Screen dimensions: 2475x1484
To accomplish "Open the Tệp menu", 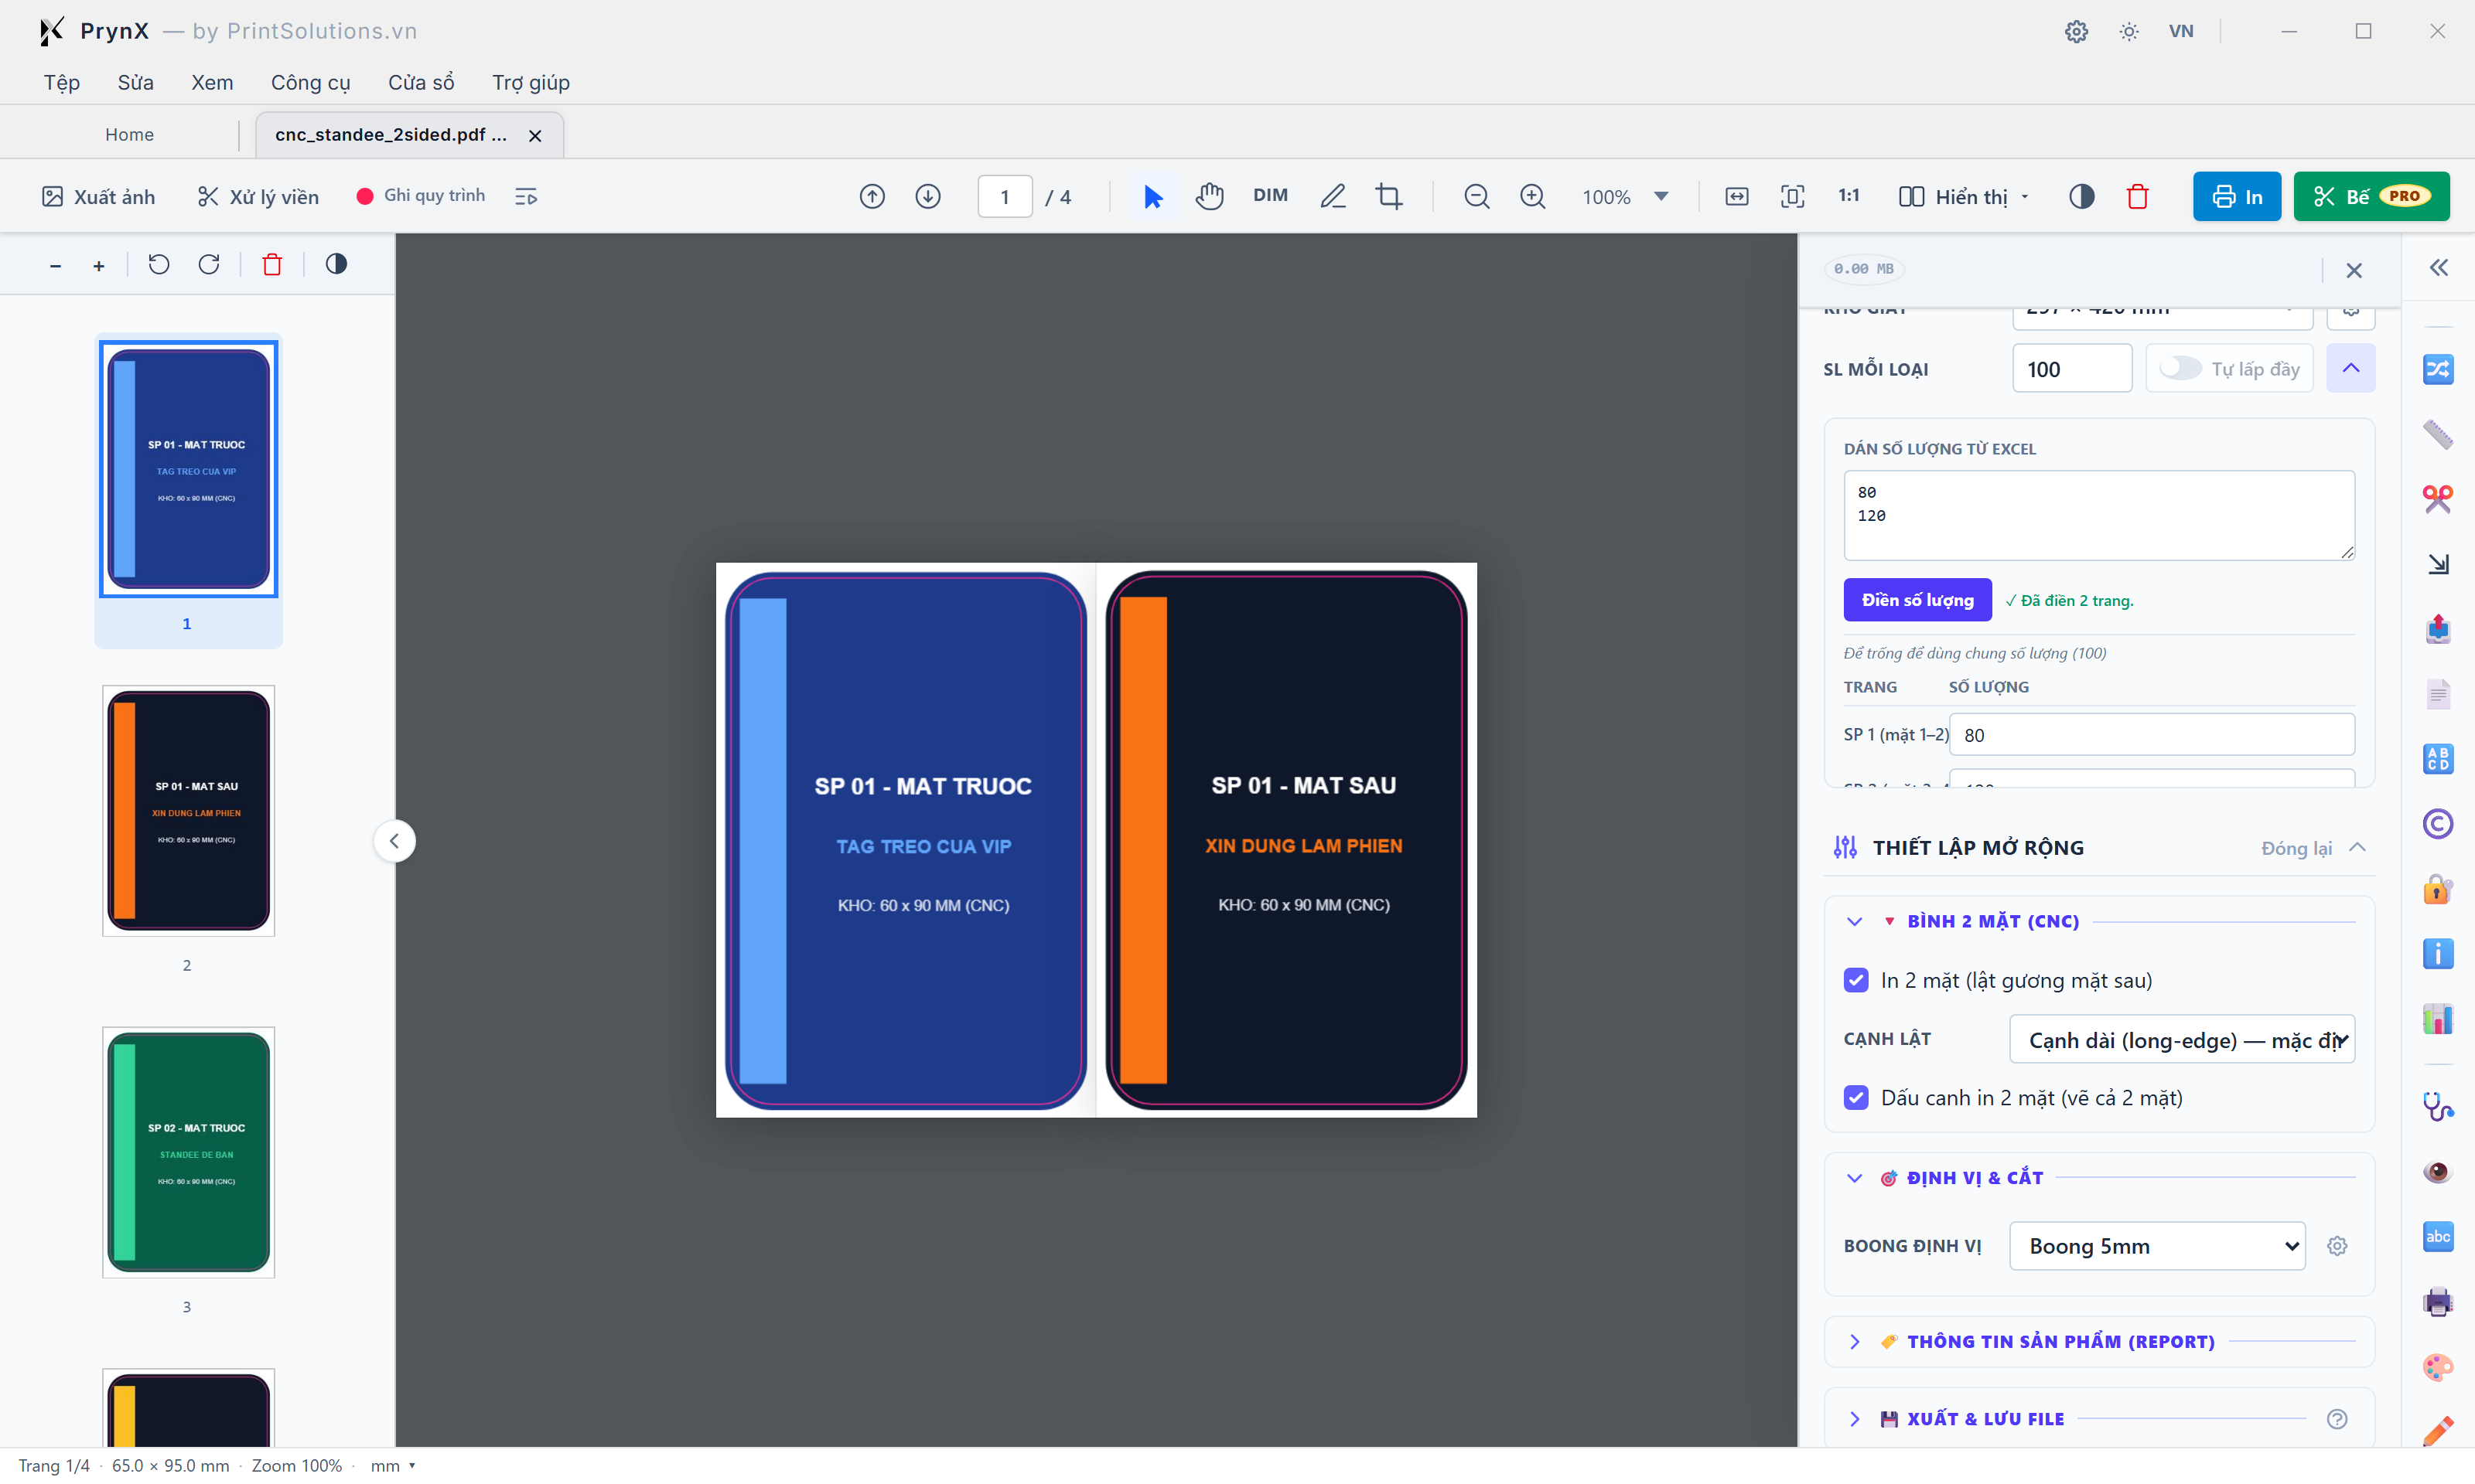I will point(62,82).
